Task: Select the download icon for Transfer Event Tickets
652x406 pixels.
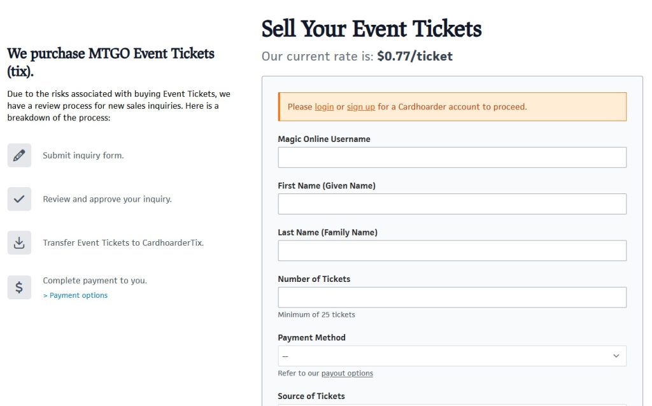Action: click(x=19, y=242)
